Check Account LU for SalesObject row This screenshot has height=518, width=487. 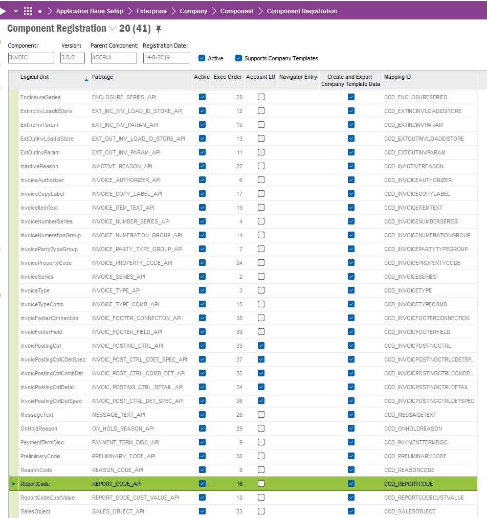click(x=261, y=511)
